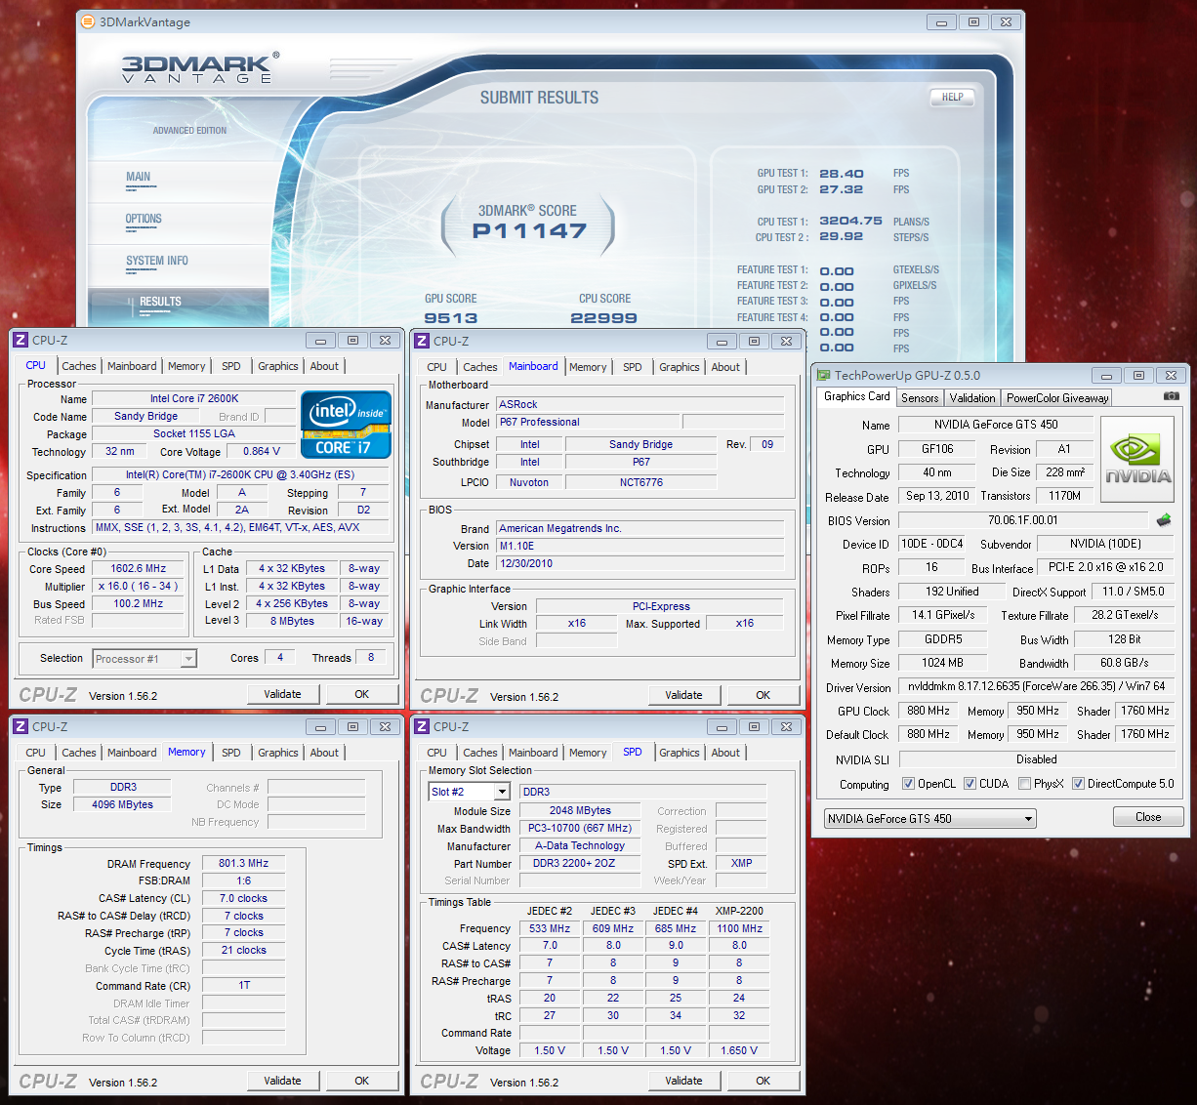
Task: Toggle the DirectCompute 5.0 checkbox
Action: 1078,784
